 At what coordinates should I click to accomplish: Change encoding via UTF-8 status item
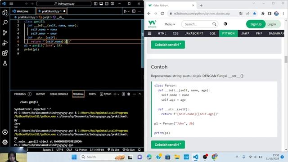pyautogui.click(x=60, y=150)
